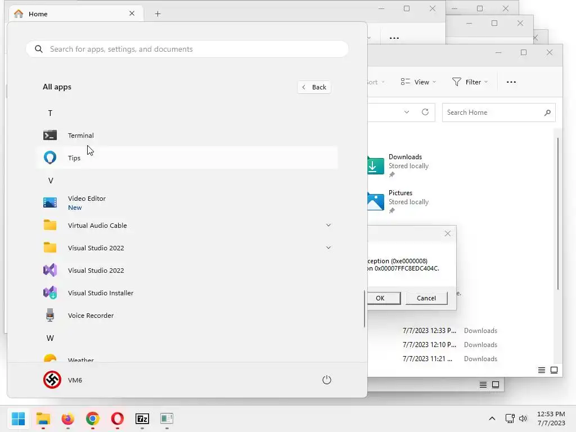Launch Video Editor app
Viewport: 576px width, 432px height.
(x=187, y=202)
